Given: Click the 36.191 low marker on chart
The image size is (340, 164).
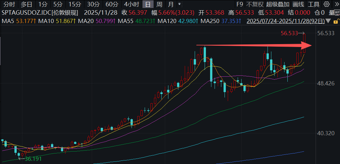Looking at the screenshot, I should point(33,159).
